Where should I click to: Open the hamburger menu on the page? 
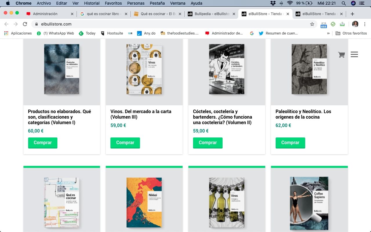tap(354, 54)
